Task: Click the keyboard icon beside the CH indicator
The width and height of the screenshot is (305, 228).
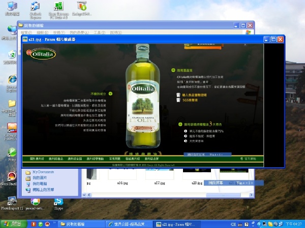Action: (x=240, y=224)
